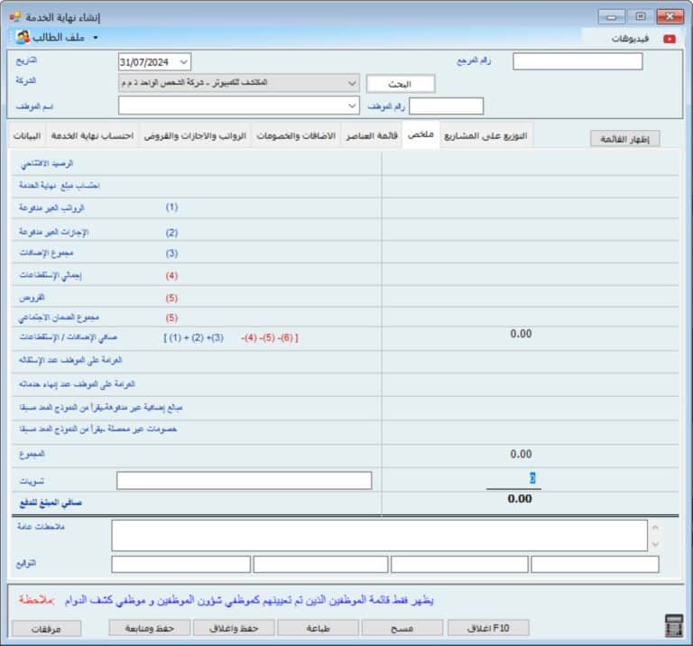
Task: Focus the رقم المرجع reference number field
Action: click(x=577, y=61)
